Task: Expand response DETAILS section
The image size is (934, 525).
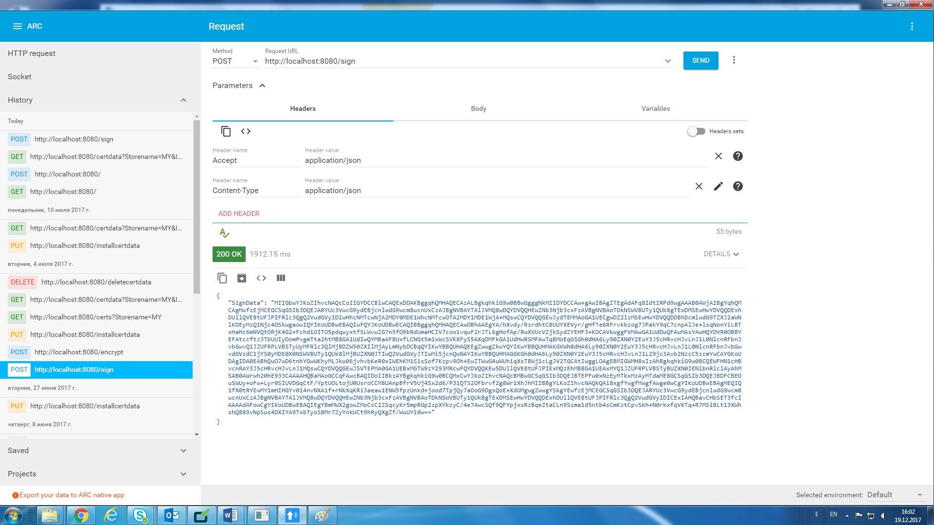Action: click(x=721, y=254)
